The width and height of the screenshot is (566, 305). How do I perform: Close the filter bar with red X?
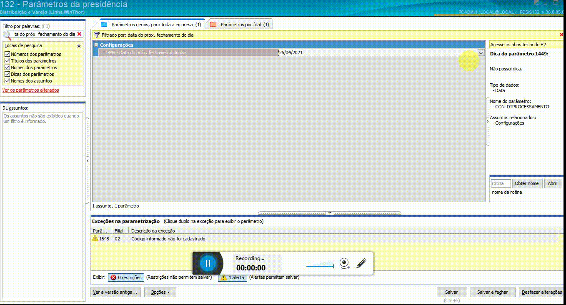click(x=562, y=35)
